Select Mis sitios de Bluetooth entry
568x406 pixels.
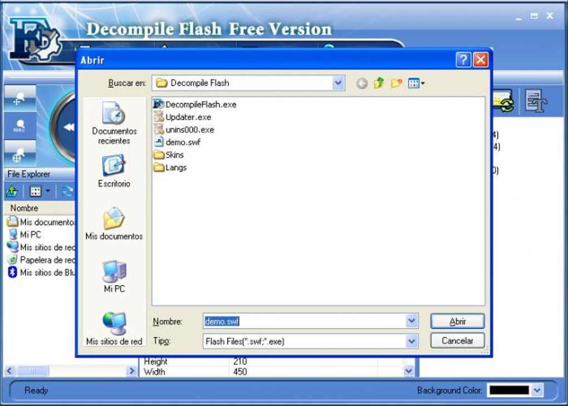(41, 273)
